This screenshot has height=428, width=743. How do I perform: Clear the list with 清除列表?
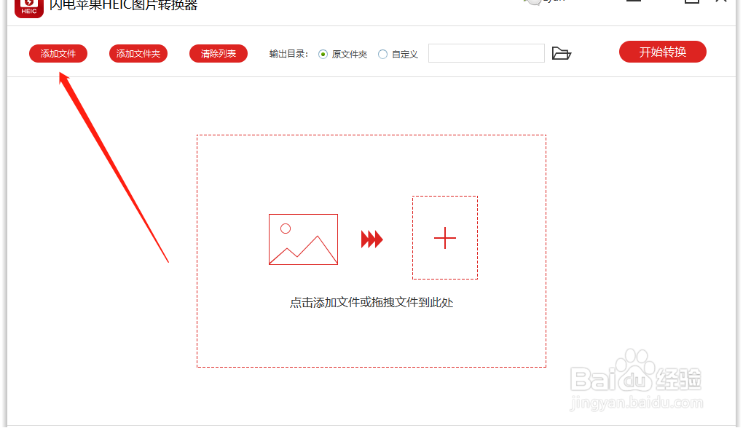point(219,54)
